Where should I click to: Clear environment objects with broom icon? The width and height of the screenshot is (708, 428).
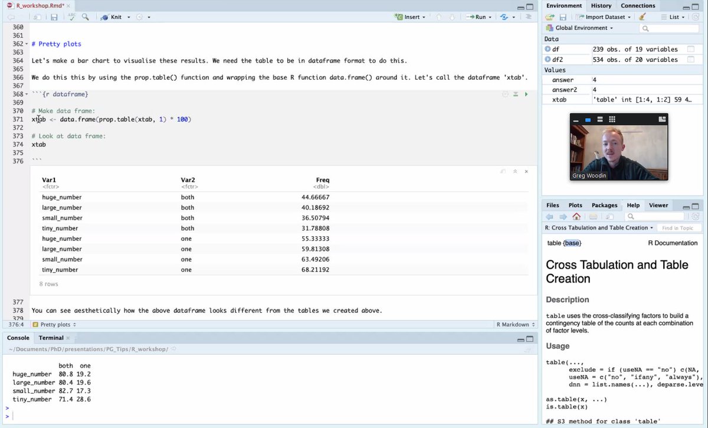(643, 17)
